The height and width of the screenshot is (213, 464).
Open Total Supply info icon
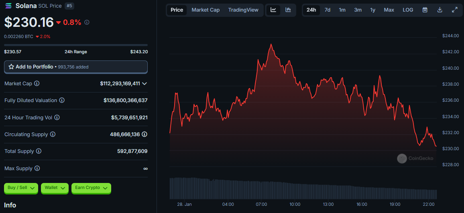(x=39, y=151)
